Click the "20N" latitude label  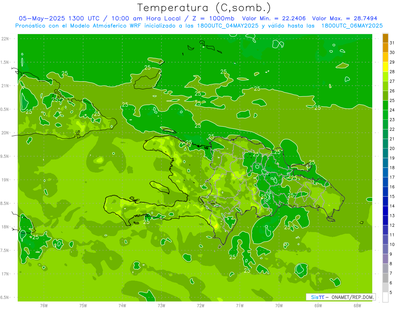(5, 133)
